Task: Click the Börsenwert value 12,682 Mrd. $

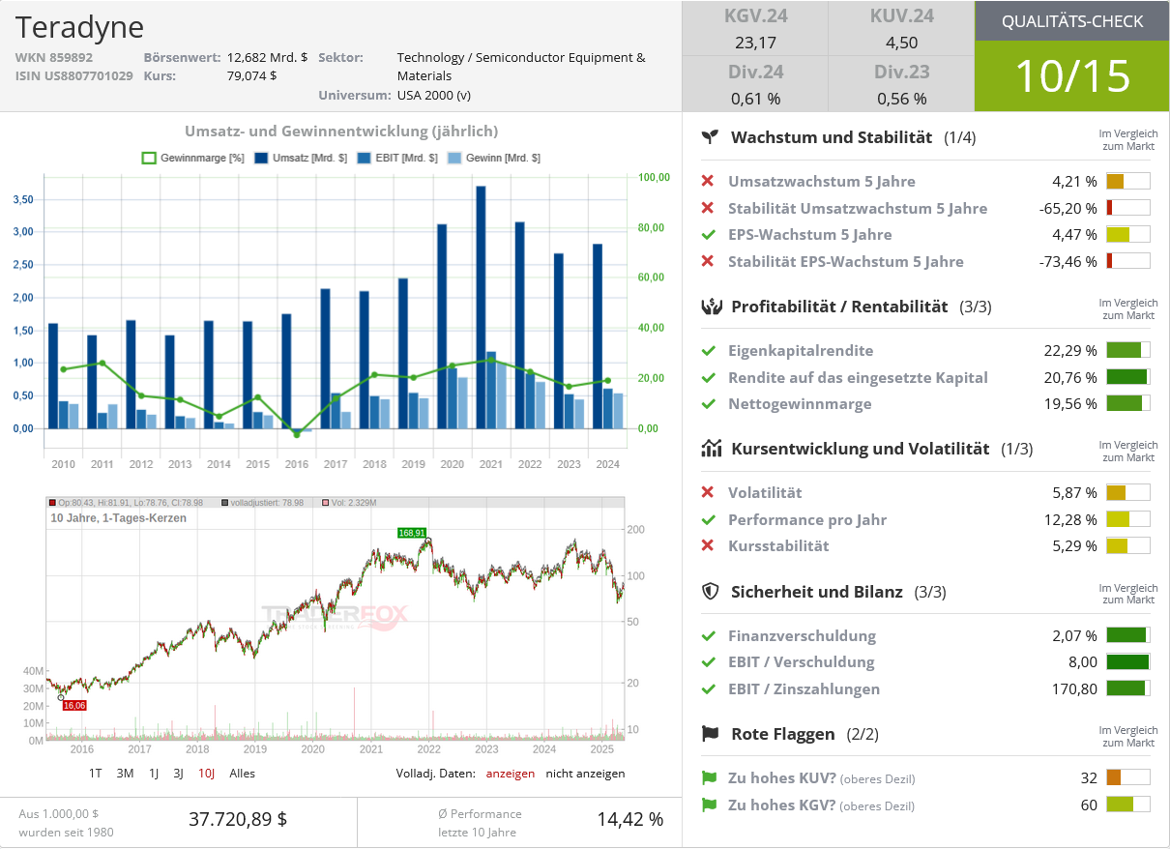Action: (x=267, y=57)
